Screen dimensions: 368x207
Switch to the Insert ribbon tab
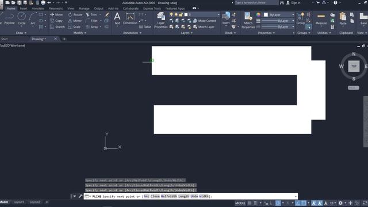(x=24, y=9)
